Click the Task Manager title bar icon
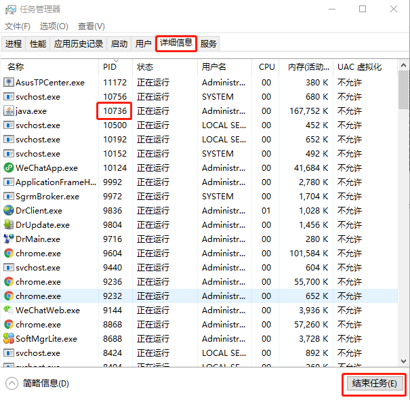 click(x=10, y=9)
